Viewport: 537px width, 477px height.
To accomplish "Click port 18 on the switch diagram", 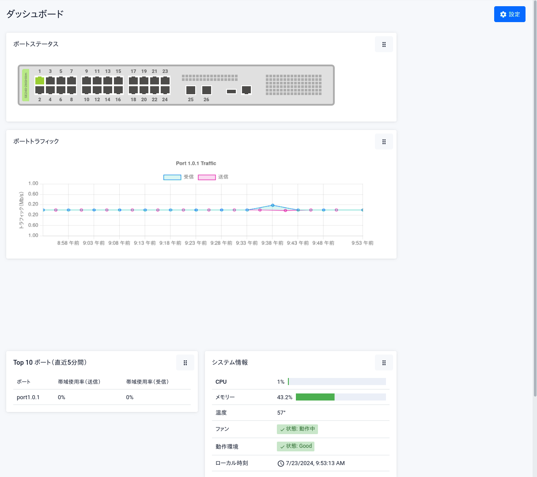I will 133,90.
